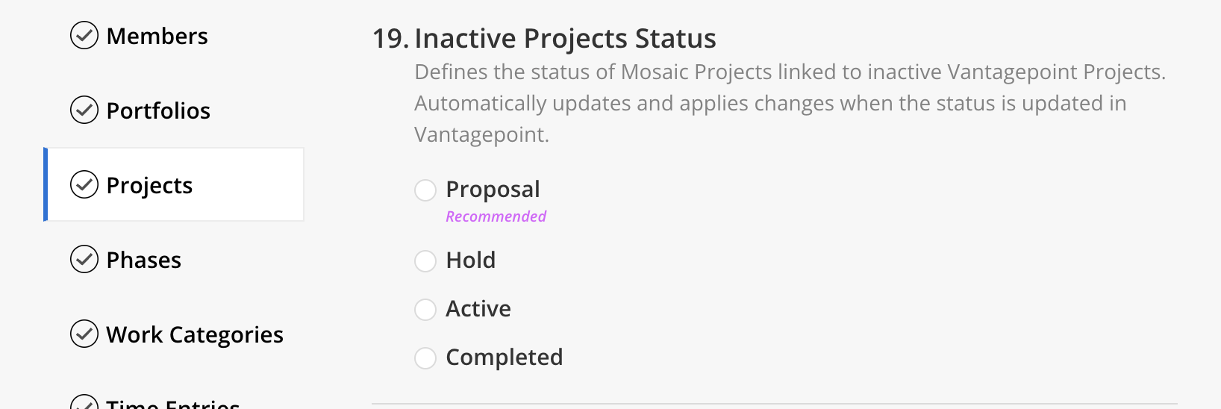This screenshot has width=1221, height=409.
Task: Go to the Portfolios section label
Action: point(158,110)
